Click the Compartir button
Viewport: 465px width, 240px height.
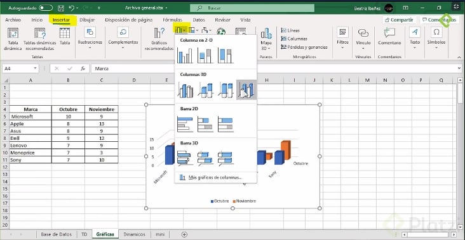coord(399,20)
